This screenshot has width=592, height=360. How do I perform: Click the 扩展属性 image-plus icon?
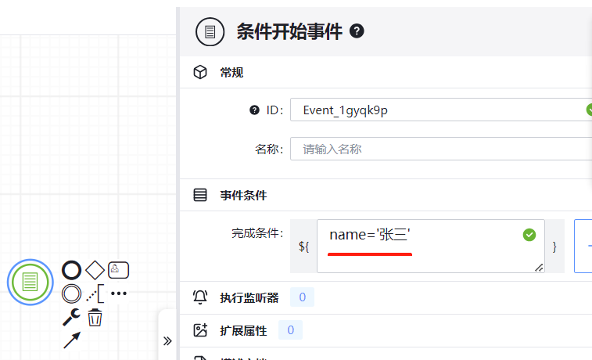(200, 330)
